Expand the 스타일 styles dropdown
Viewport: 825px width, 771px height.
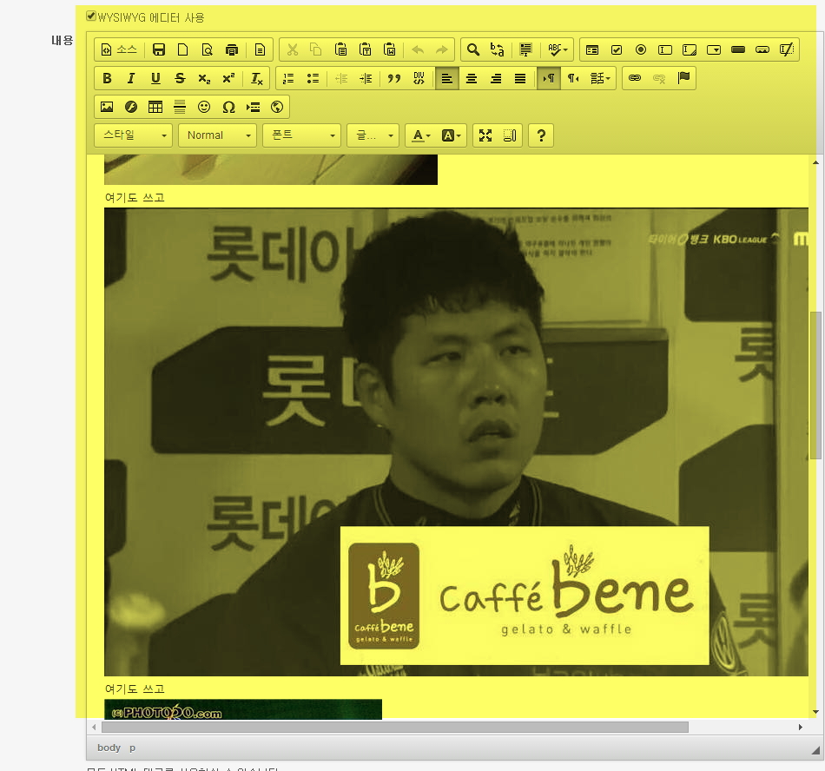click(133, 135)
